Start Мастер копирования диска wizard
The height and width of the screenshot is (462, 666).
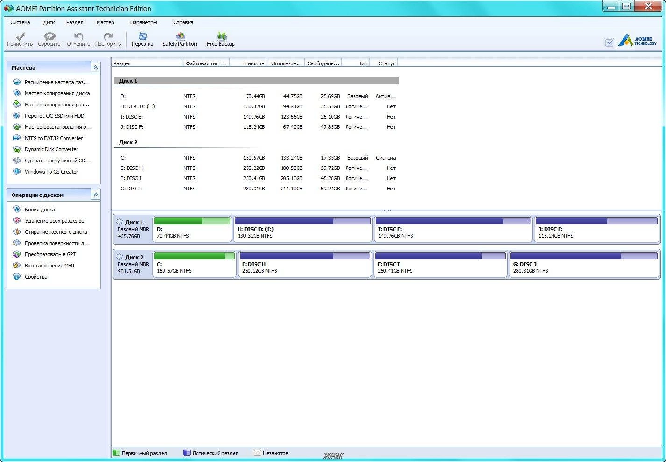coord(51,93)
